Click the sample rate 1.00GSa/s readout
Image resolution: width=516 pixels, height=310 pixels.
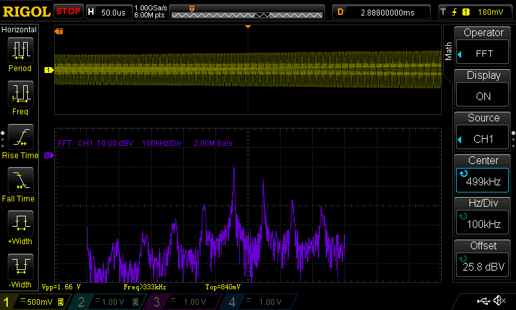click(x=151, y=8)
